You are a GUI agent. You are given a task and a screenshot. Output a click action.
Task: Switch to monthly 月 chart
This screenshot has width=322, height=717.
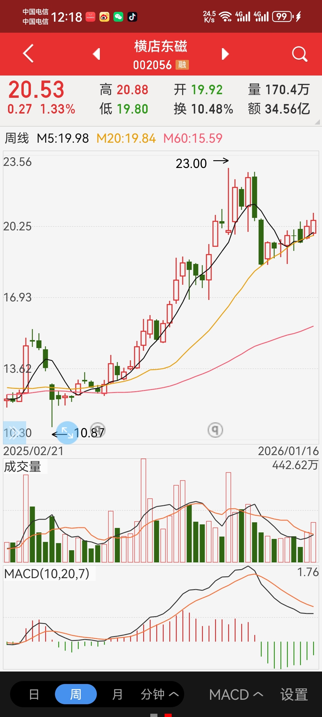117,694
